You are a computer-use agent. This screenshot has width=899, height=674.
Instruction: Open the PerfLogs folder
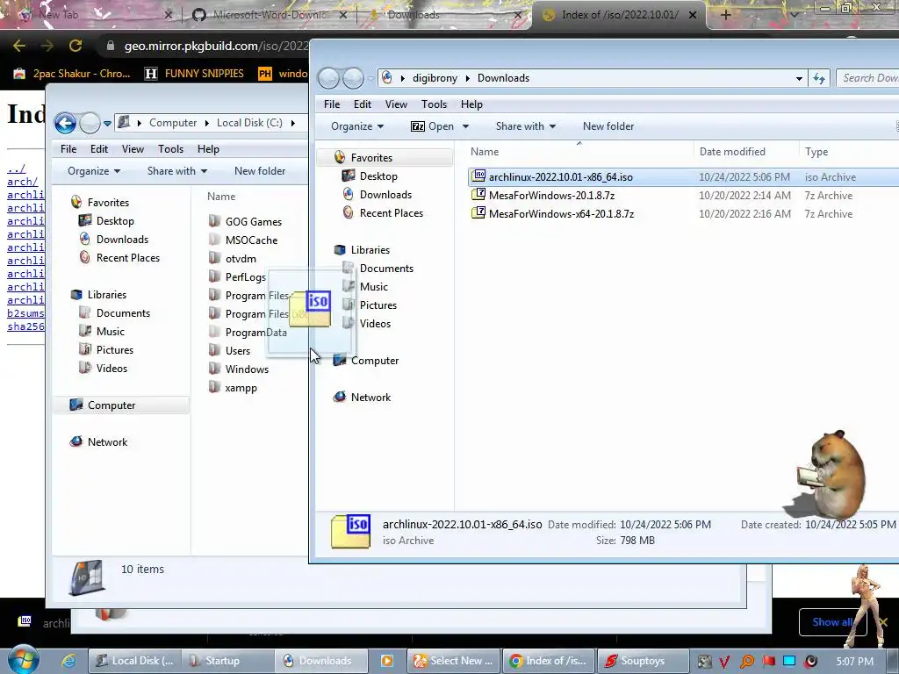click(245, 277)
